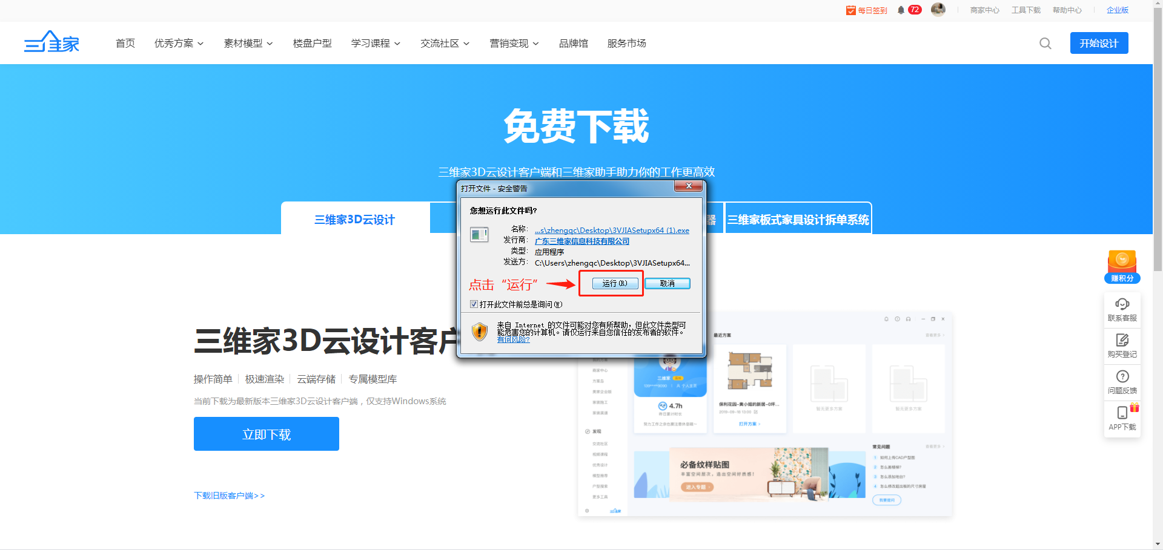Expand the 学习课程 dropdown menu
1163x550 pixels.
click(376, 44)
